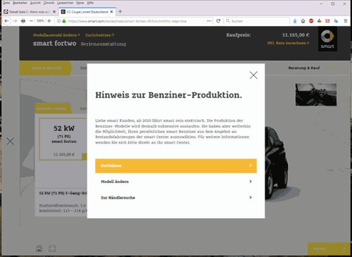Select the Antrieb wählen tab

(53, 108)
